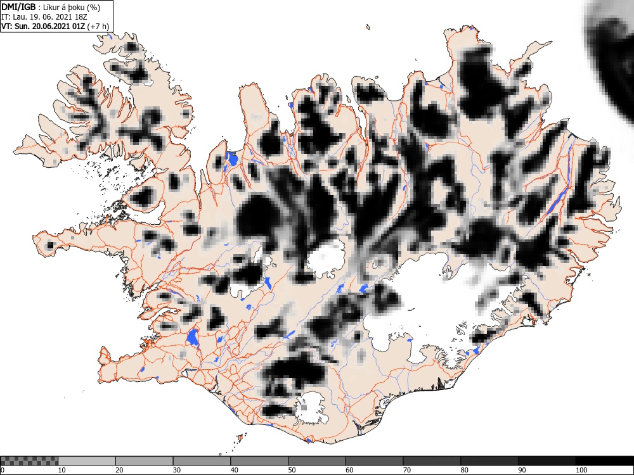Screen dimensions: 634x475
Task: Click the 'IT: Lau. 19. 06. 2021 18Z' line
Action: click(44, 17)
